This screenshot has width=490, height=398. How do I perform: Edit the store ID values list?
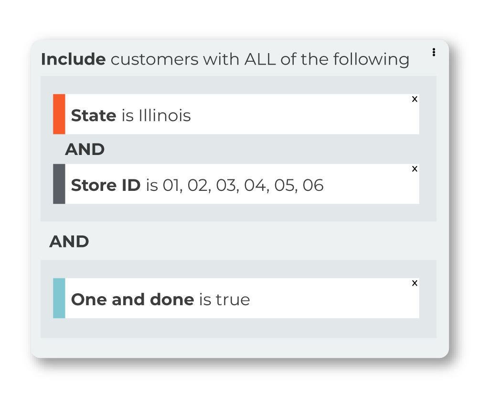[x=243, y=185]
